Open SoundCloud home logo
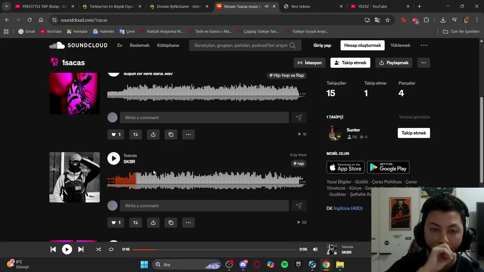The image size is (484, 272). [78, 45]
